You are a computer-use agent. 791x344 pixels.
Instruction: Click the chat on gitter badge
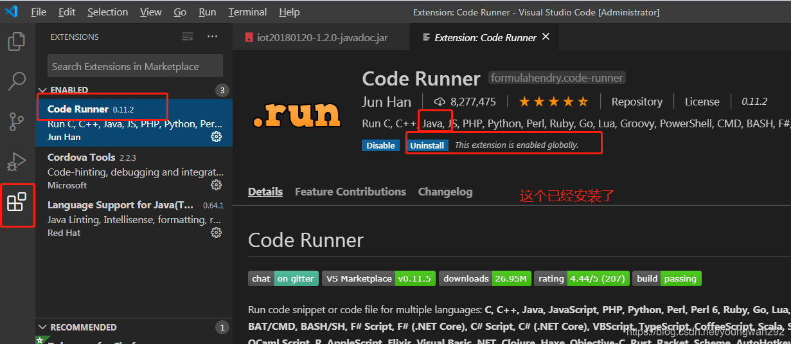point(283,278)
